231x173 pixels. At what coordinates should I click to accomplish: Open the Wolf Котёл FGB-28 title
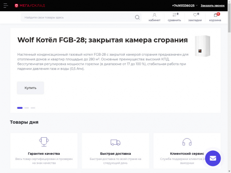tap(102, 40)
